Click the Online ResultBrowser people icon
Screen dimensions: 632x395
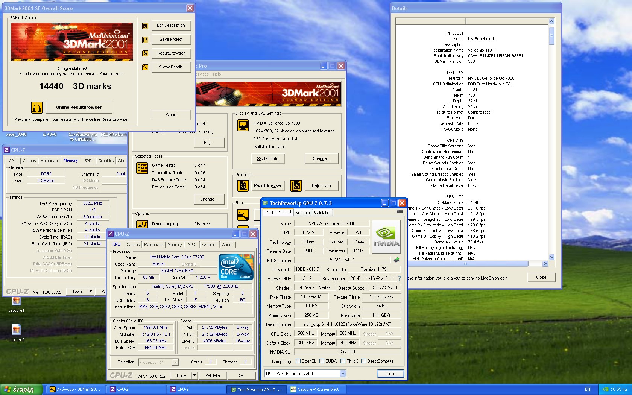(37, 108)
